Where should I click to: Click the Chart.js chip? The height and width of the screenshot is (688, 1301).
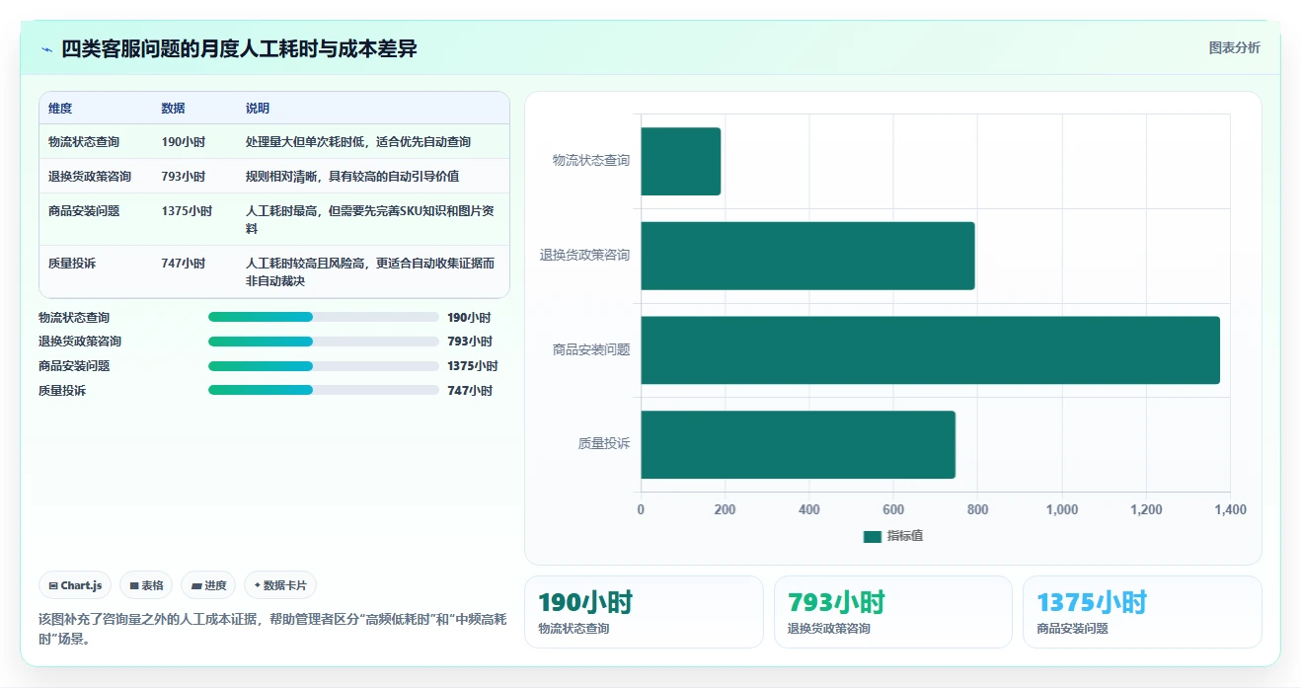click(x=76, y=585)
